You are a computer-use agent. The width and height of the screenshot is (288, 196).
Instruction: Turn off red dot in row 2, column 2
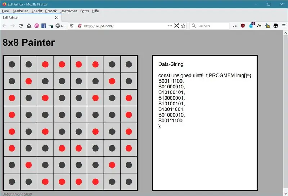(x=28, y=81)
